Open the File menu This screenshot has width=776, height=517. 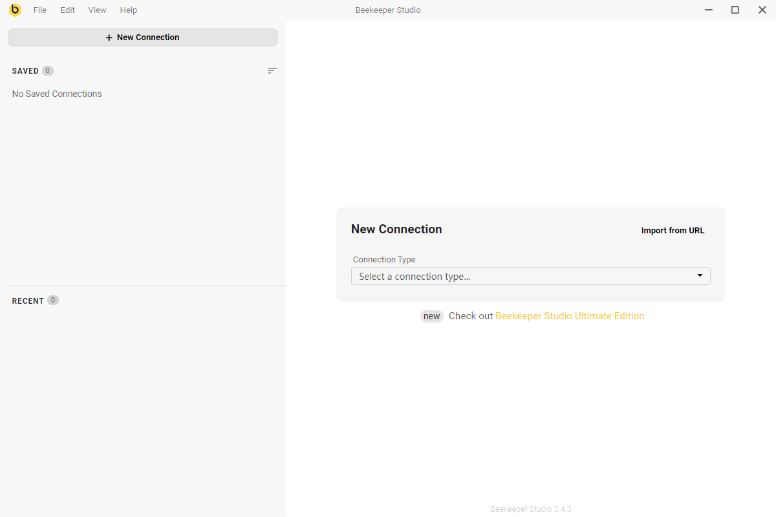(x=40, y=10)
